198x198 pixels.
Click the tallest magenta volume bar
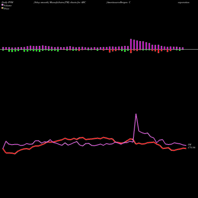coord(131,44)
